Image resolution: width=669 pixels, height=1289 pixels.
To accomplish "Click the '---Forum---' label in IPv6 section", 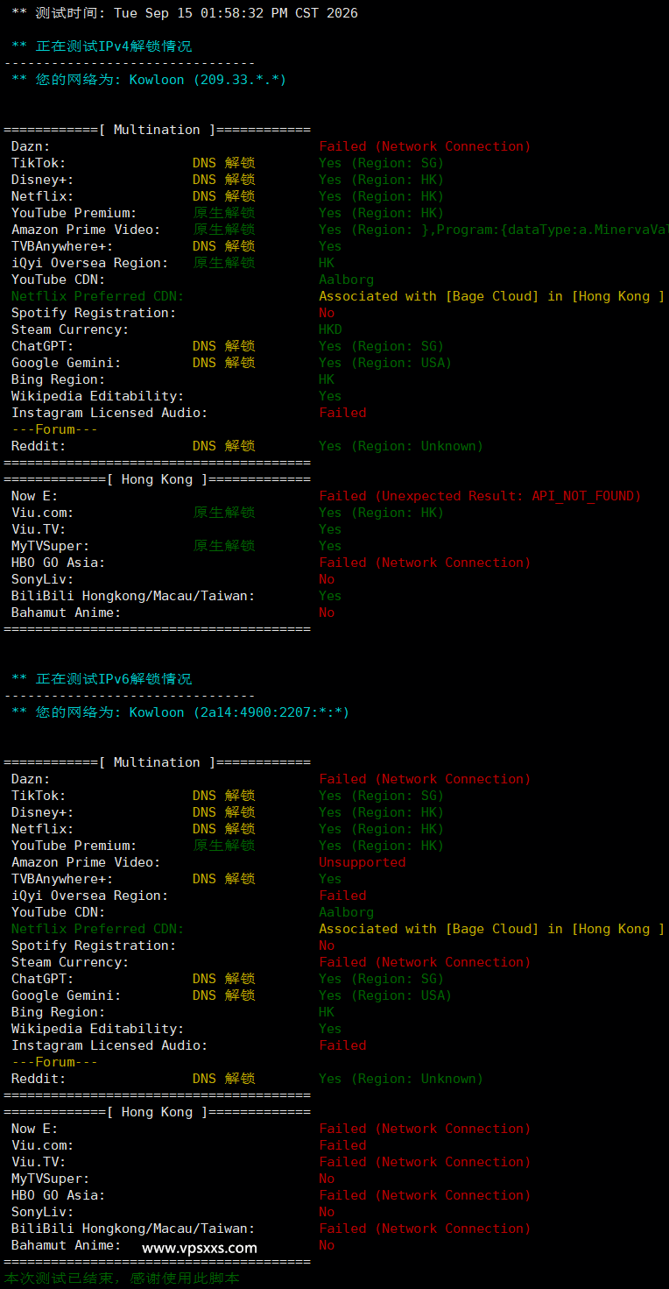I will [54, 1062].
